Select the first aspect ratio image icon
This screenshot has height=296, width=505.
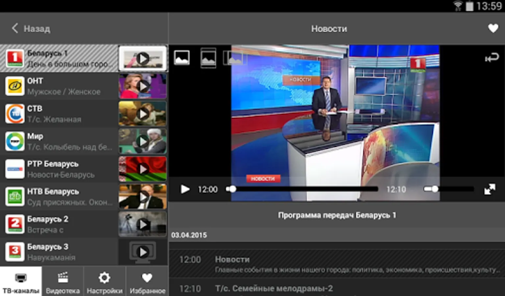pyautogui.click(x=181, y=58)
